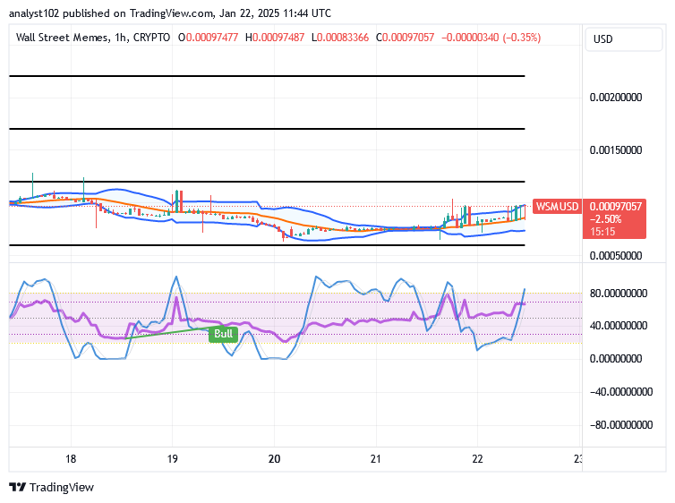
Task: Click the analyst102 published header text
Action: pos(170,13)
